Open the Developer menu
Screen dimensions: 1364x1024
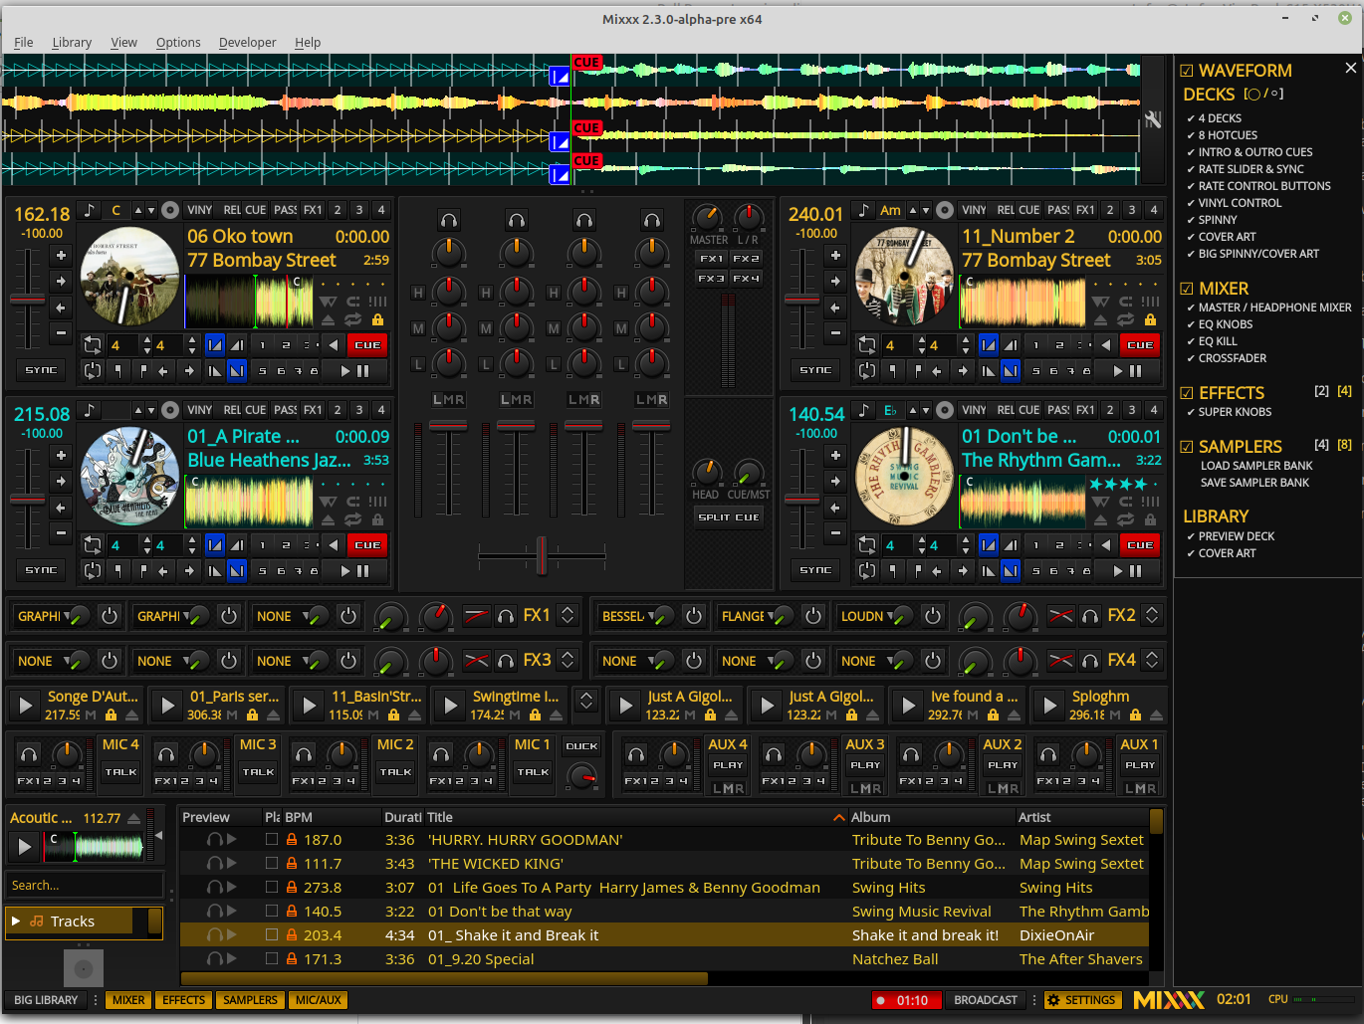point(247,43)
